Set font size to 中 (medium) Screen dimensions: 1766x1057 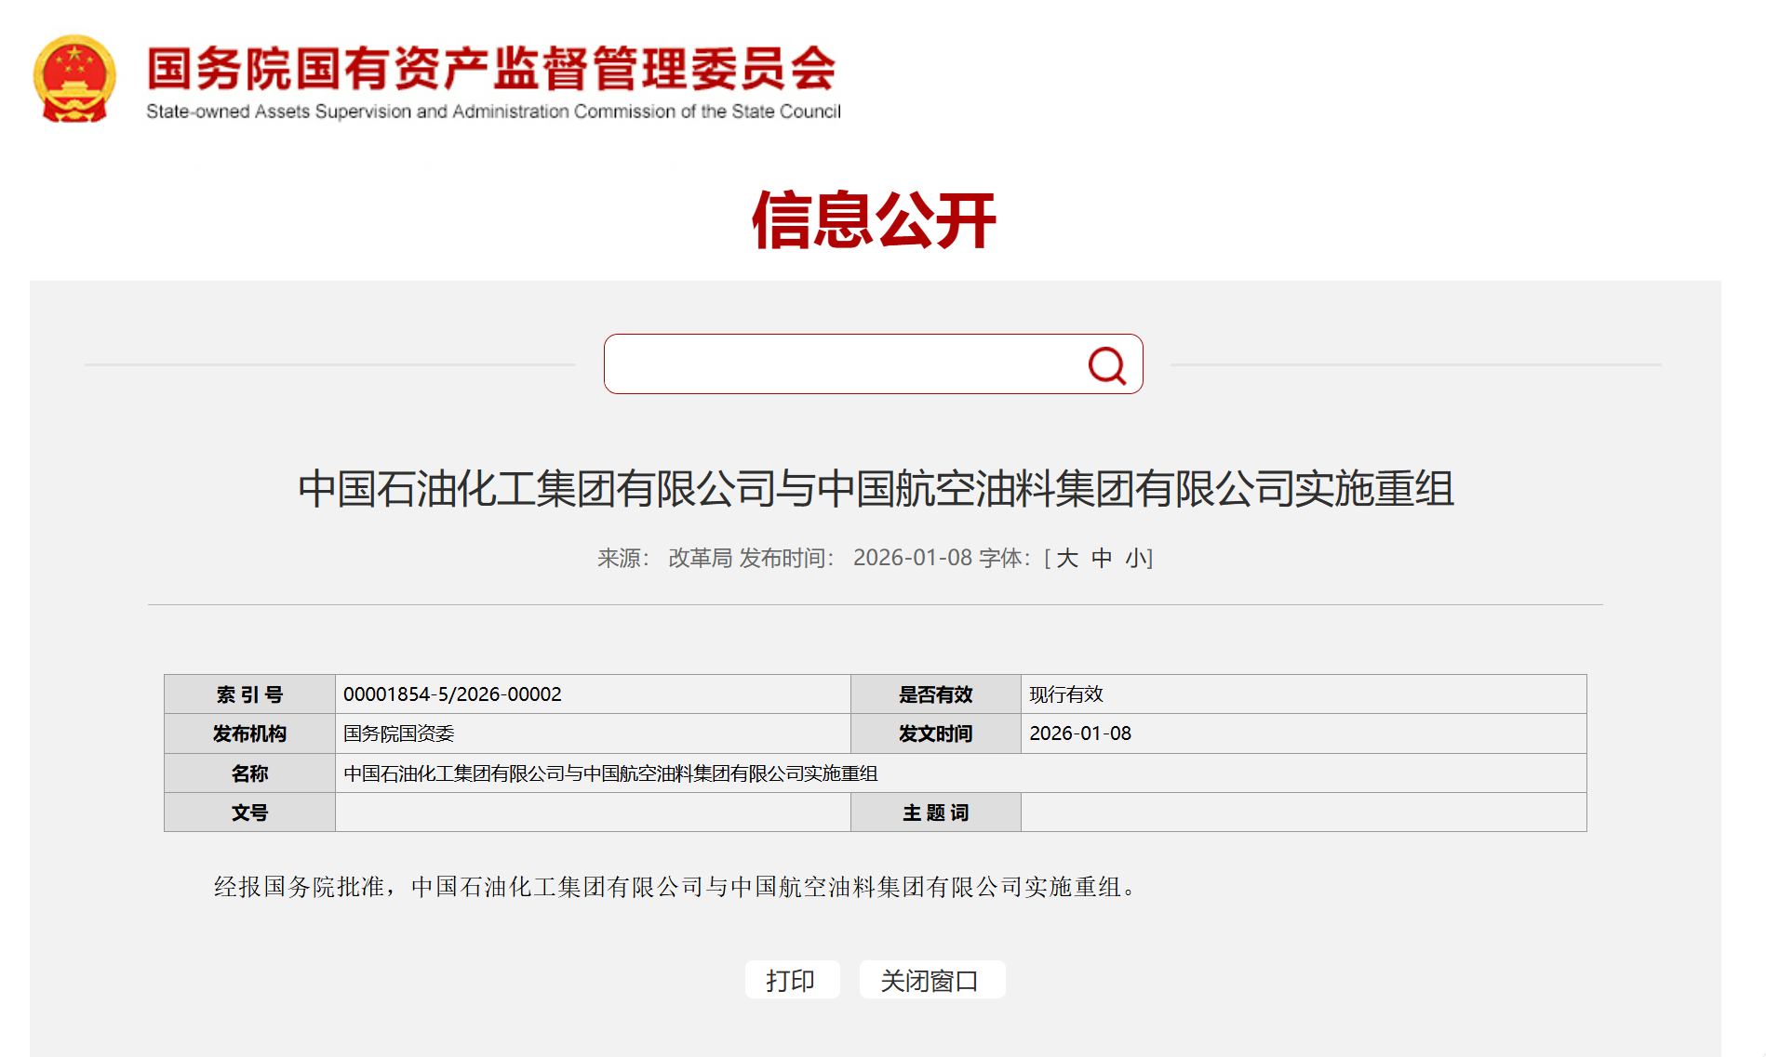click(x=1102, y=558)
